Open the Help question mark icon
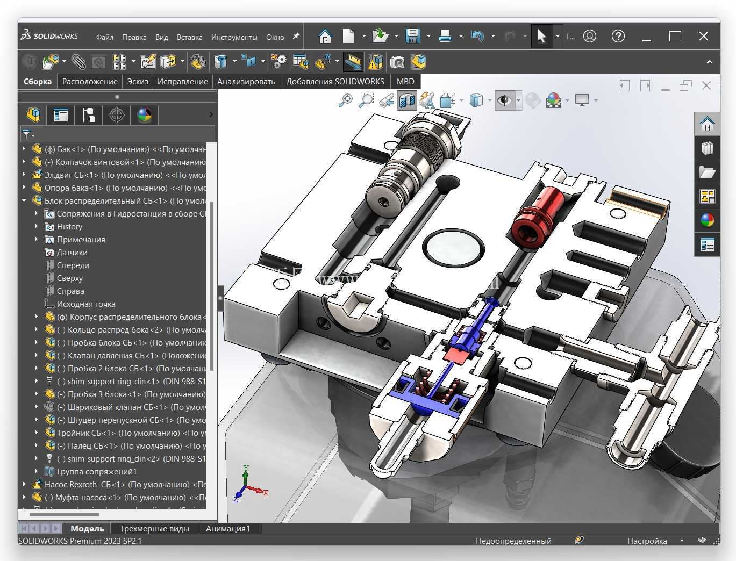The image size is (736, 561). tap(618, 36)
